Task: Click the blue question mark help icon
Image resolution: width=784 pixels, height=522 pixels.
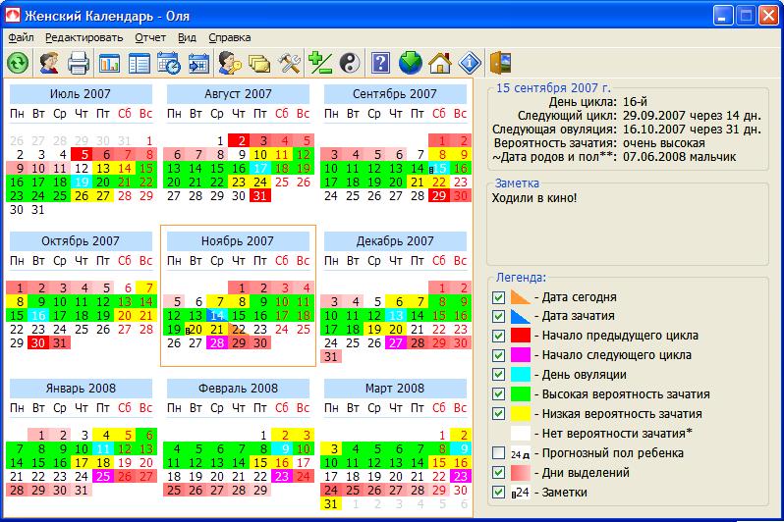Action: pos(381,64)
